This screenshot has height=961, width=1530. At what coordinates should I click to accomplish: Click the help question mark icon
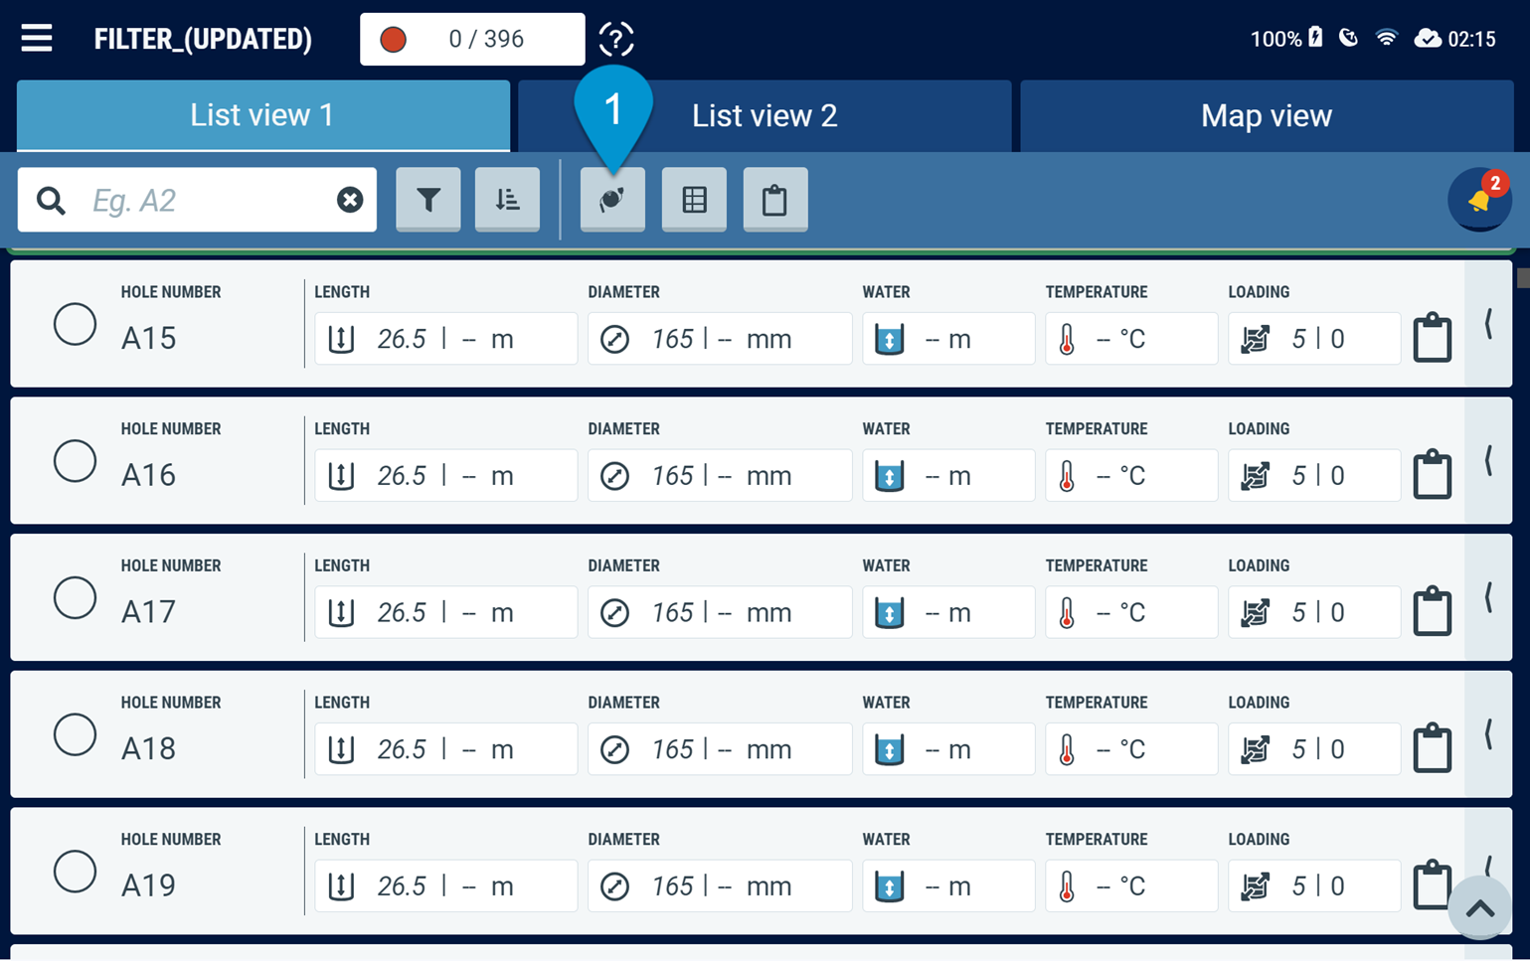point(616,40)
